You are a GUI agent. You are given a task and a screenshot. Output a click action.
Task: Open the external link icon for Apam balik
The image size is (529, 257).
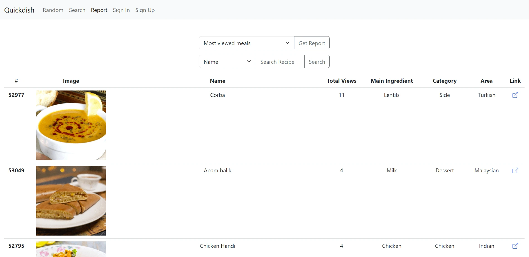515,170
